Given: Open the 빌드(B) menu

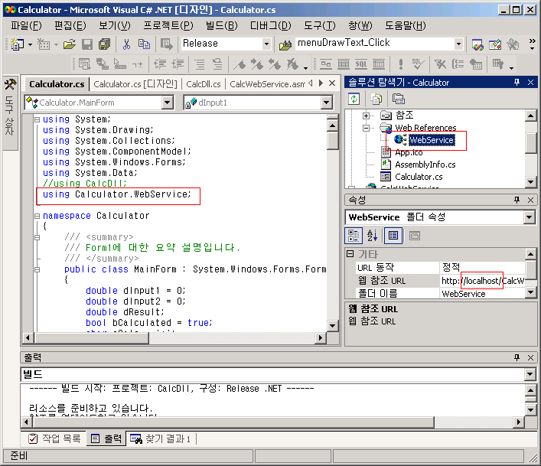Looking at the screenshot, I should [221, 25].
